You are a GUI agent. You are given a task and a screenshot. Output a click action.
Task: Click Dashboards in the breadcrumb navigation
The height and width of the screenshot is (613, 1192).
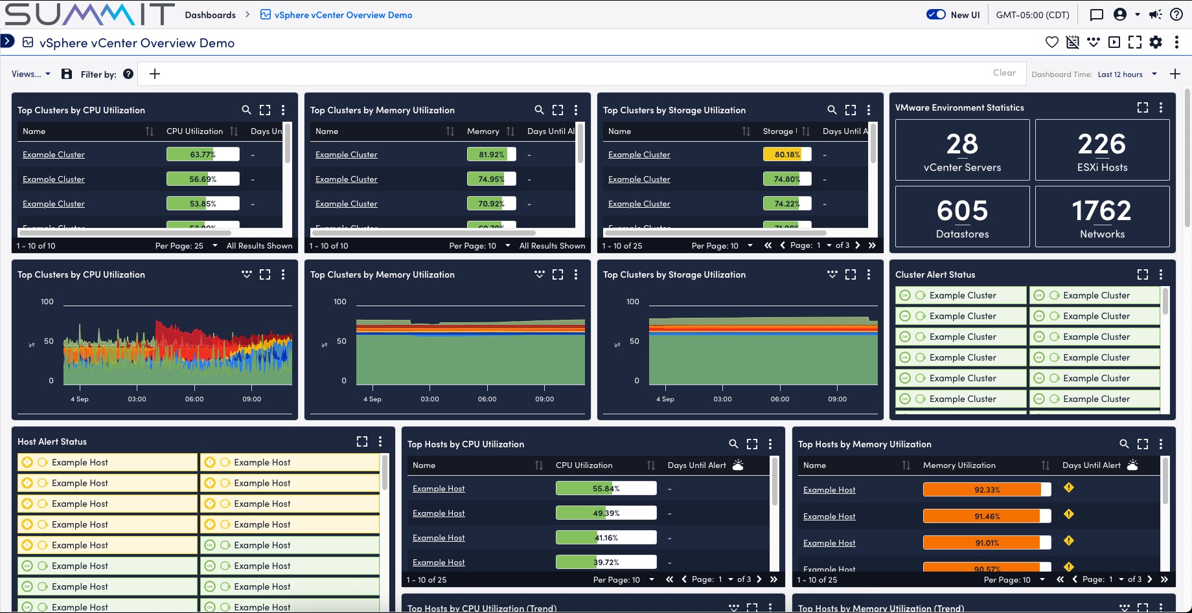tap(211, 14)
